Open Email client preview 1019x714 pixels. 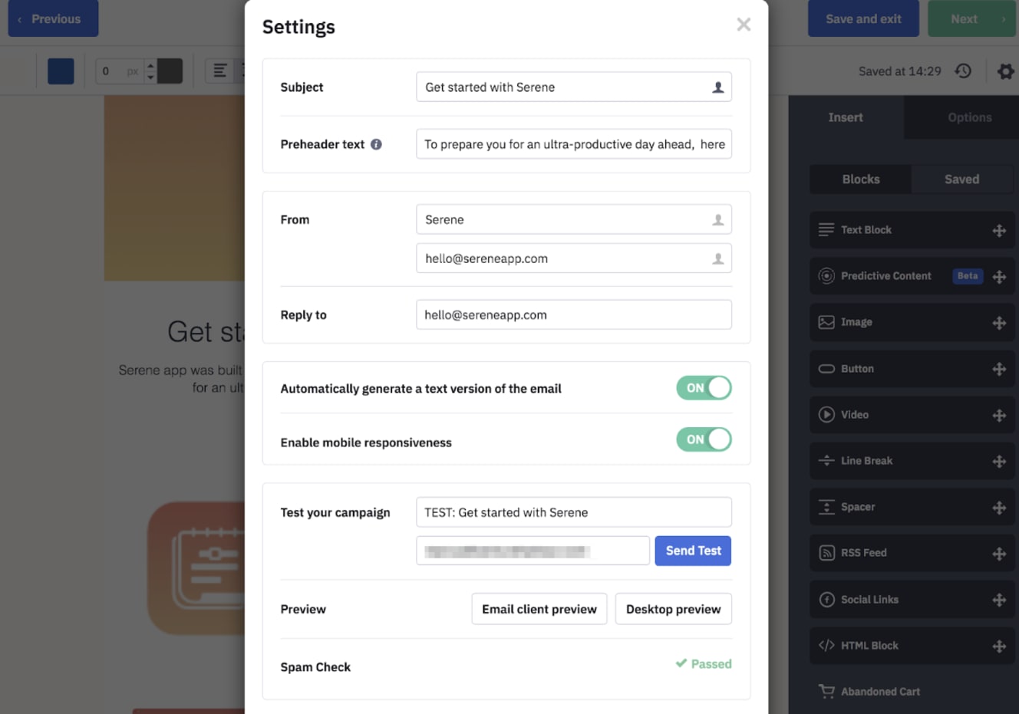[539, 609]
